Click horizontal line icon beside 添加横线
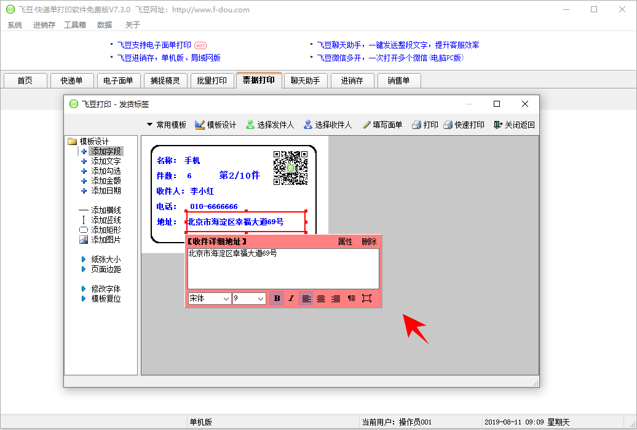Screen dimensions: 637x430 pyautogui.click(x=83, y=210)
